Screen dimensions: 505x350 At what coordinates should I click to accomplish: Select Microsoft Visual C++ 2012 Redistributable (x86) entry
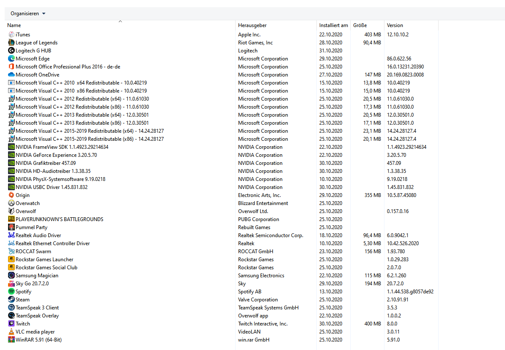point(82,107)
